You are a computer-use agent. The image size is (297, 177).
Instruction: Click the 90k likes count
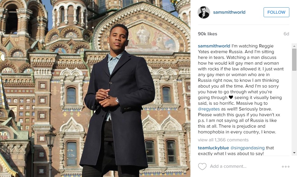coord(207,34)
